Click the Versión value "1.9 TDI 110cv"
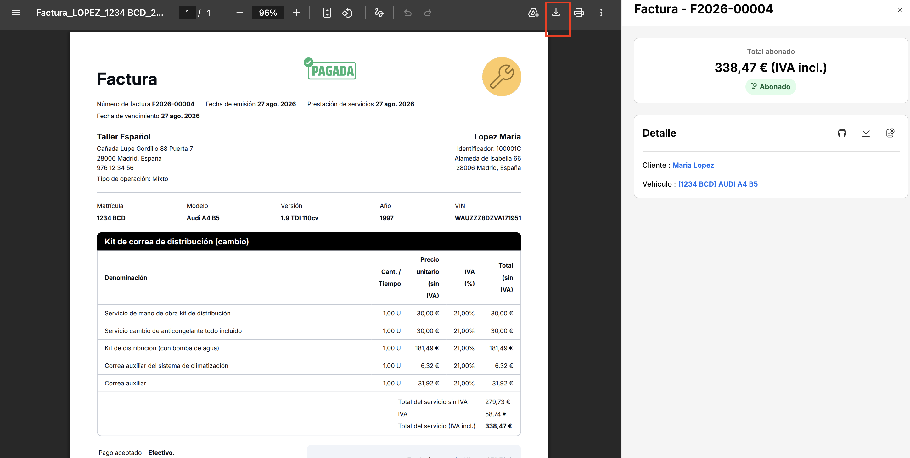This screenshot has width=910, height=458. coord(299,218)
